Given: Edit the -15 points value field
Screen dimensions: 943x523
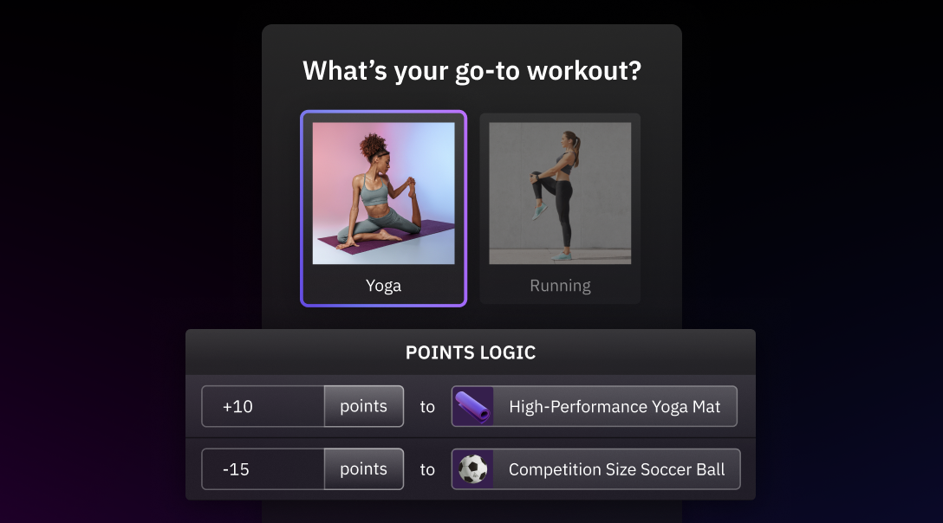Looking at the screenshot, I should coord(263,469).
